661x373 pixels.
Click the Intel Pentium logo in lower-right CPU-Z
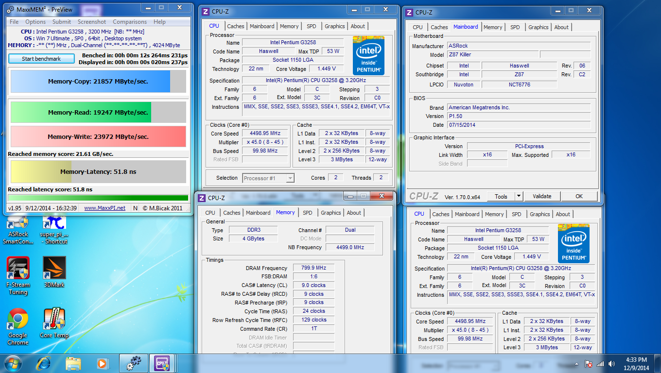574,244
